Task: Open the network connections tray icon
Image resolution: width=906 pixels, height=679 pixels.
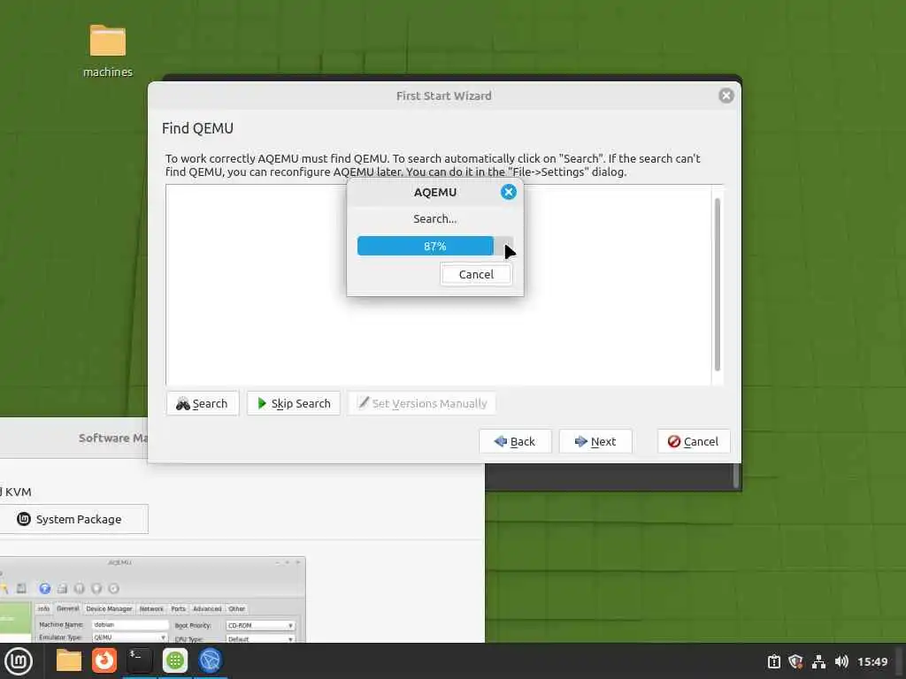Action: point(818,661)
